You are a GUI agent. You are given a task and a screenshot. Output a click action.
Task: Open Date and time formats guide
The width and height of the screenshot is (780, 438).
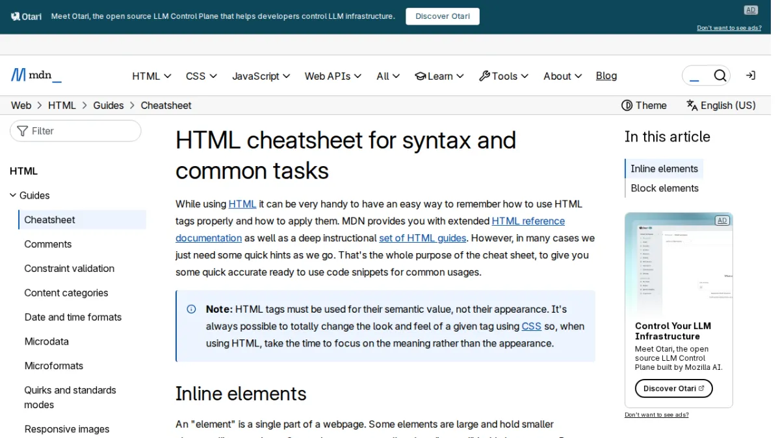pos(73,317)
